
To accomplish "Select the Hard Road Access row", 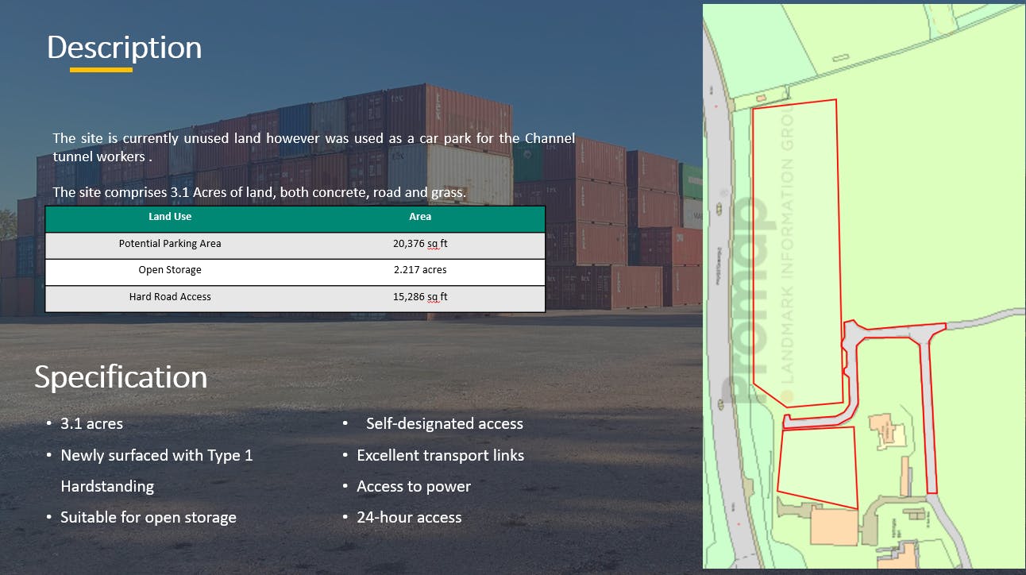I will 170,297.
